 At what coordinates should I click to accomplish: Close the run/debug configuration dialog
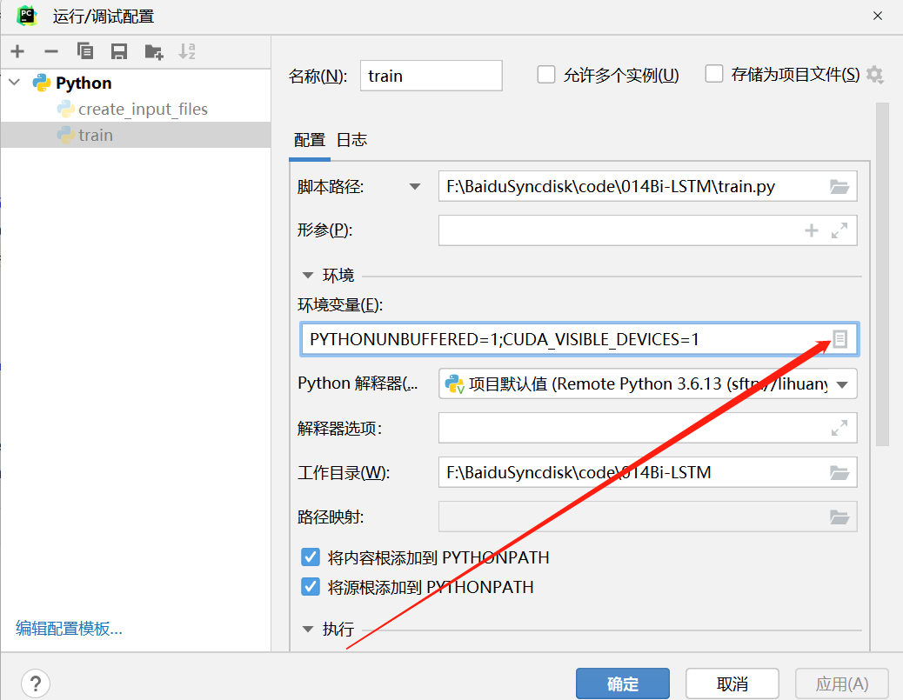878,16
